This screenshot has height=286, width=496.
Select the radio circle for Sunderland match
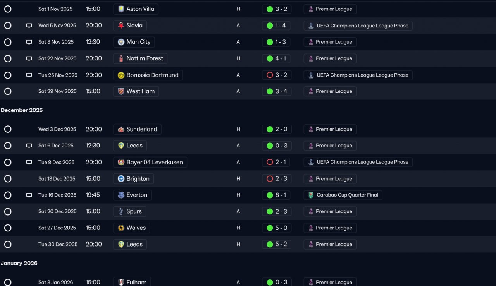pyautogui.click(x=8, y=129)
